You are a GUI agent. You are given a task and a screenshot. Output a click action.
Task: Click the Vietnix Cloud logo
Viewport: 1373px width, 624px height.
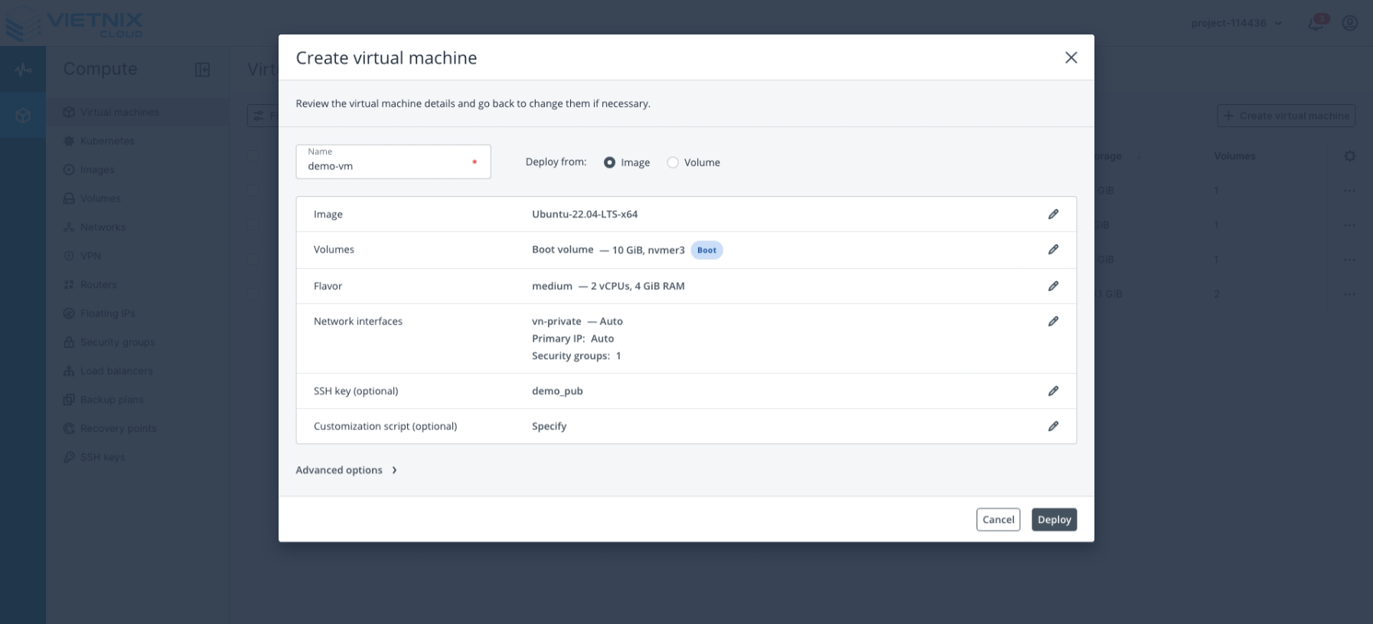pyautogui.click(x=74, y=23)
